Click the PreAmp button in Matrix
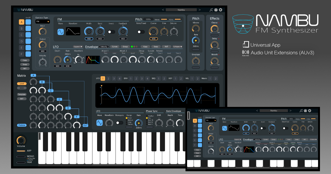This screenshot has height=174, width=331. (22, 125)
